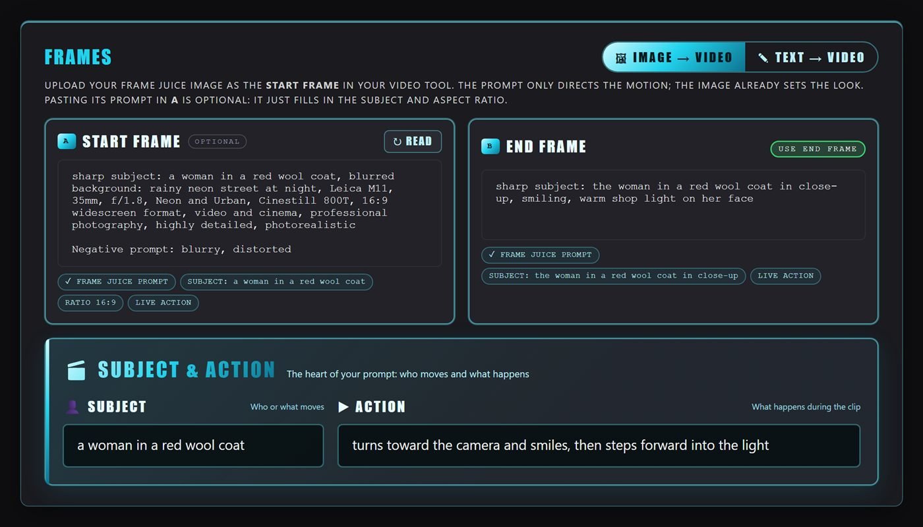The width and height of the screenshot is (923, 527).
Task: Click the 'What happens during the clip' hint text
Action: (x=806, y=407)
